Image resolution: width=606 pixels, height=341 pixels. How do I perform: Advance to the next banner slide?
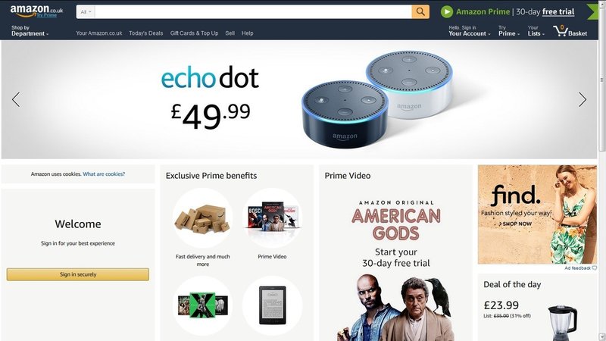point(582,100)
